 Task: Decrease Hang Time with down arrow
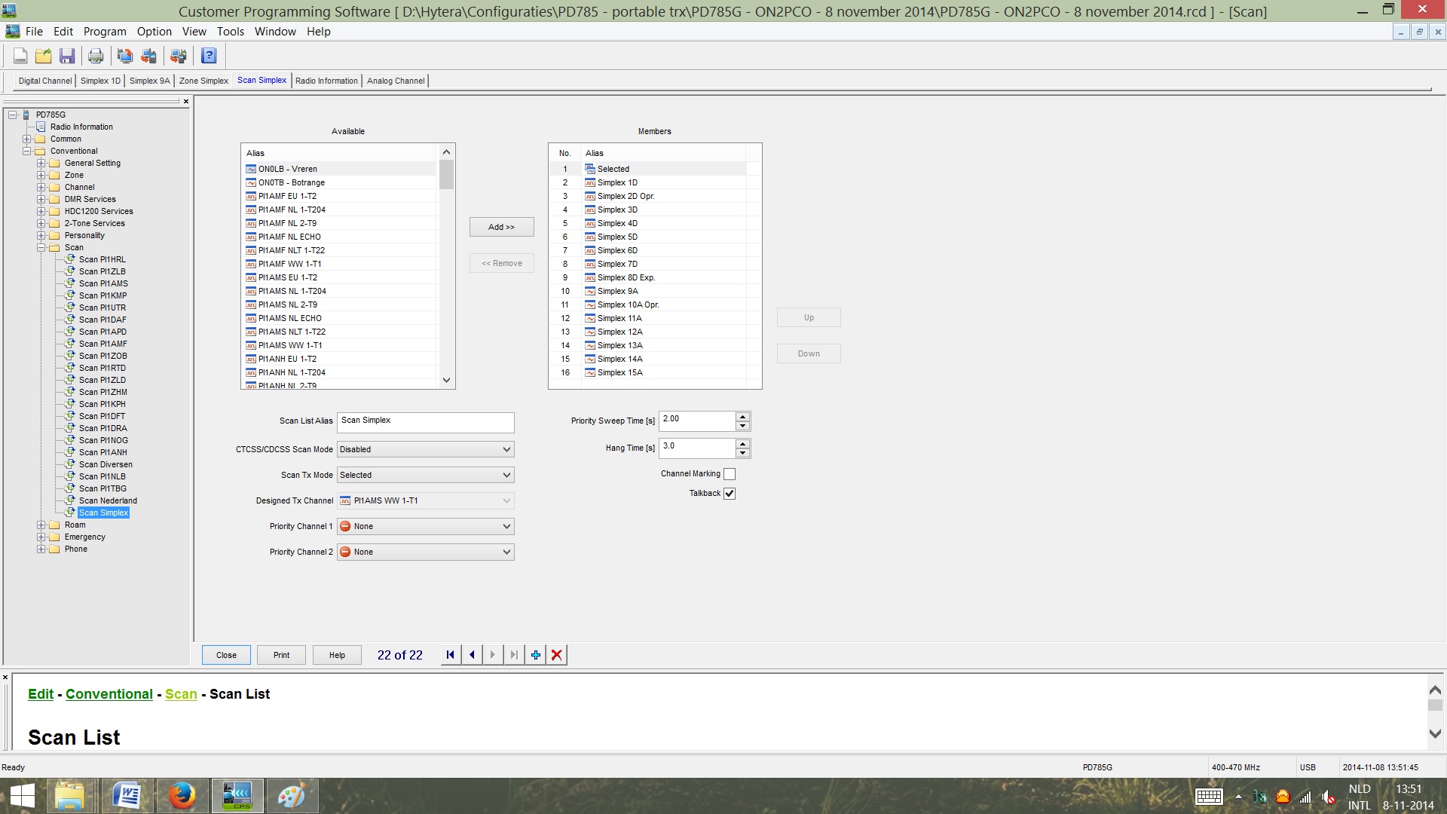point(742,453)
